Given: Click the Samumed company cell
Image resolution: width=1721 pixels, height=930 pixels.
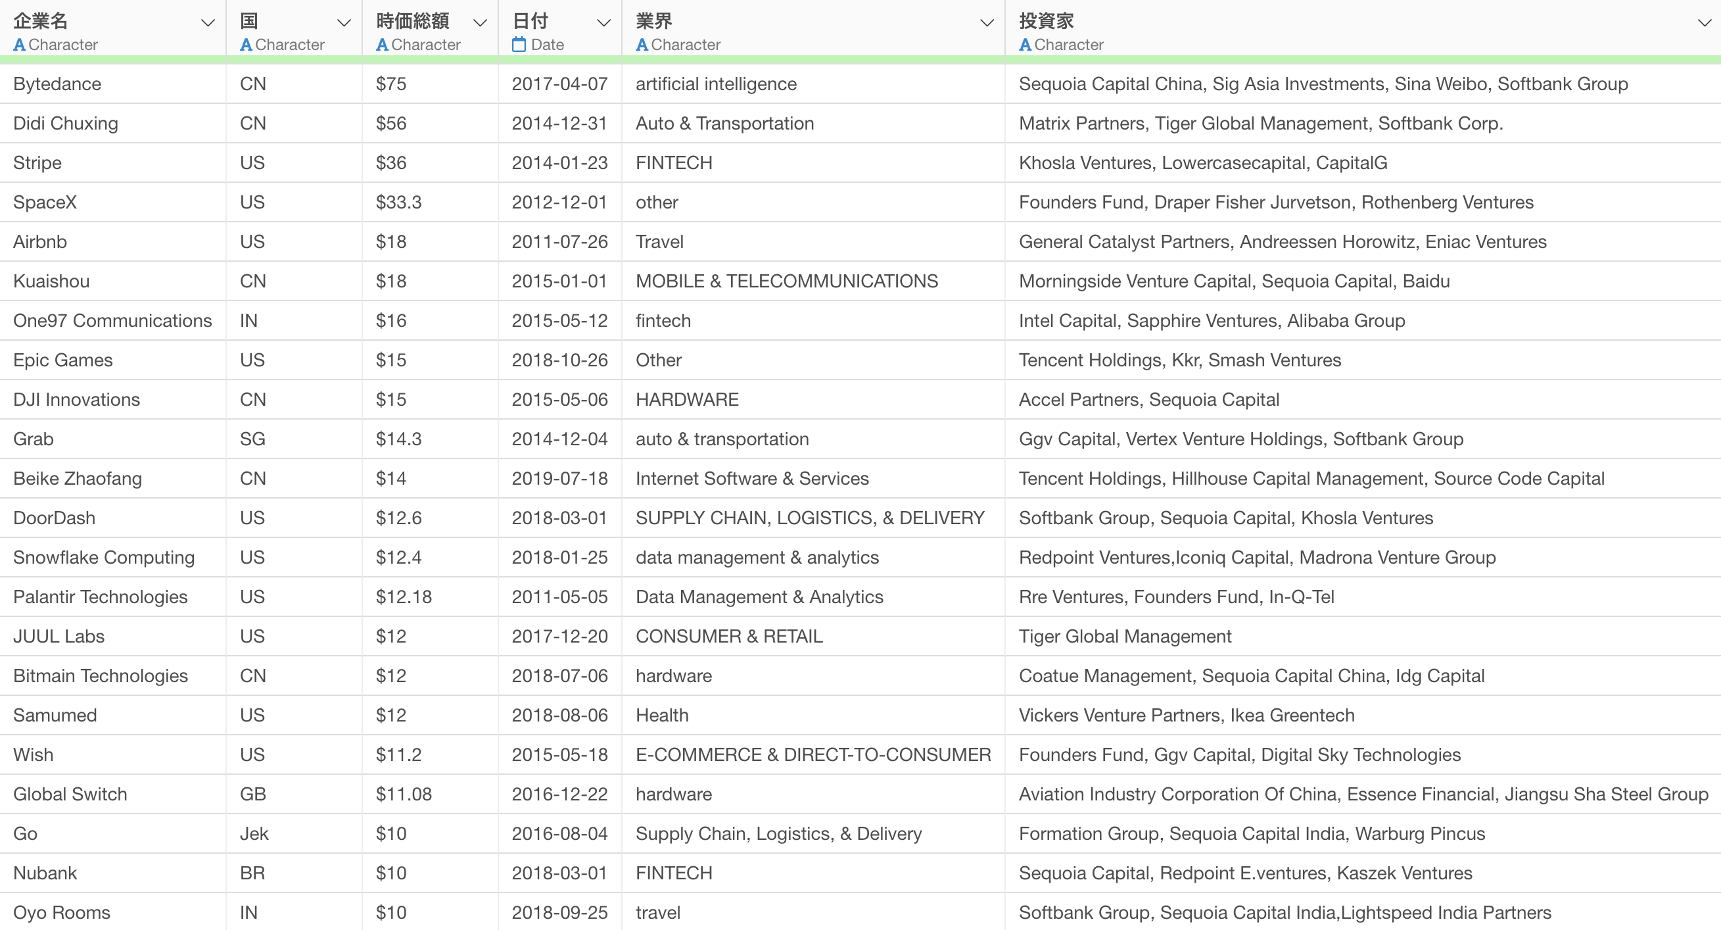Looking at the screenshot, I should (x=113, y=715).
